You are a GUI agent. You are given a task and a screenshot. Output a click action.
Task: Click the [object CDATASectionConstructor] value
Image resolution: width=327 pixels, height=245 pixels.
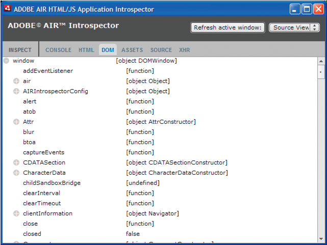coord(177,162)
